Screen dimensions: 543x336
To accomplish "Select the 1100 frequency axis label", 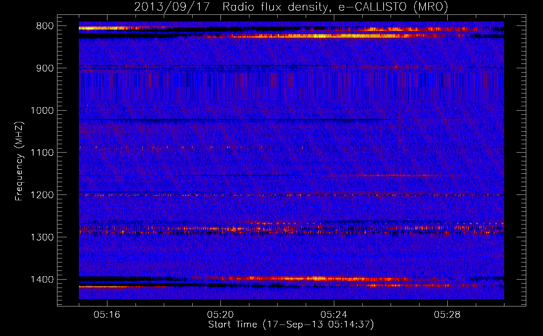I will [x=42, y=153].
